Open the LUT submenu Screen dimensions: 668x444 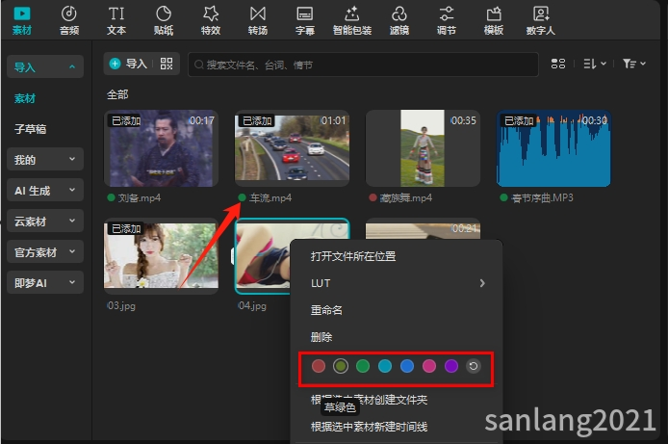click(397, 283)
